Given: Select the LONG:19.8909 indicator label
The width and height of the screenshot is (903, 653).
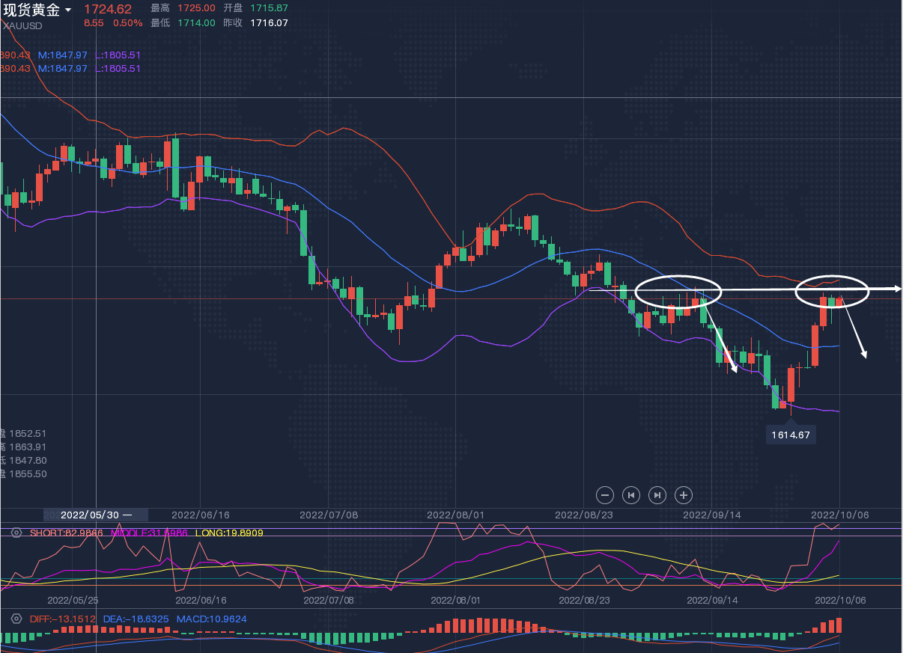Looking at the screenshot, I should tap(228, 533).
